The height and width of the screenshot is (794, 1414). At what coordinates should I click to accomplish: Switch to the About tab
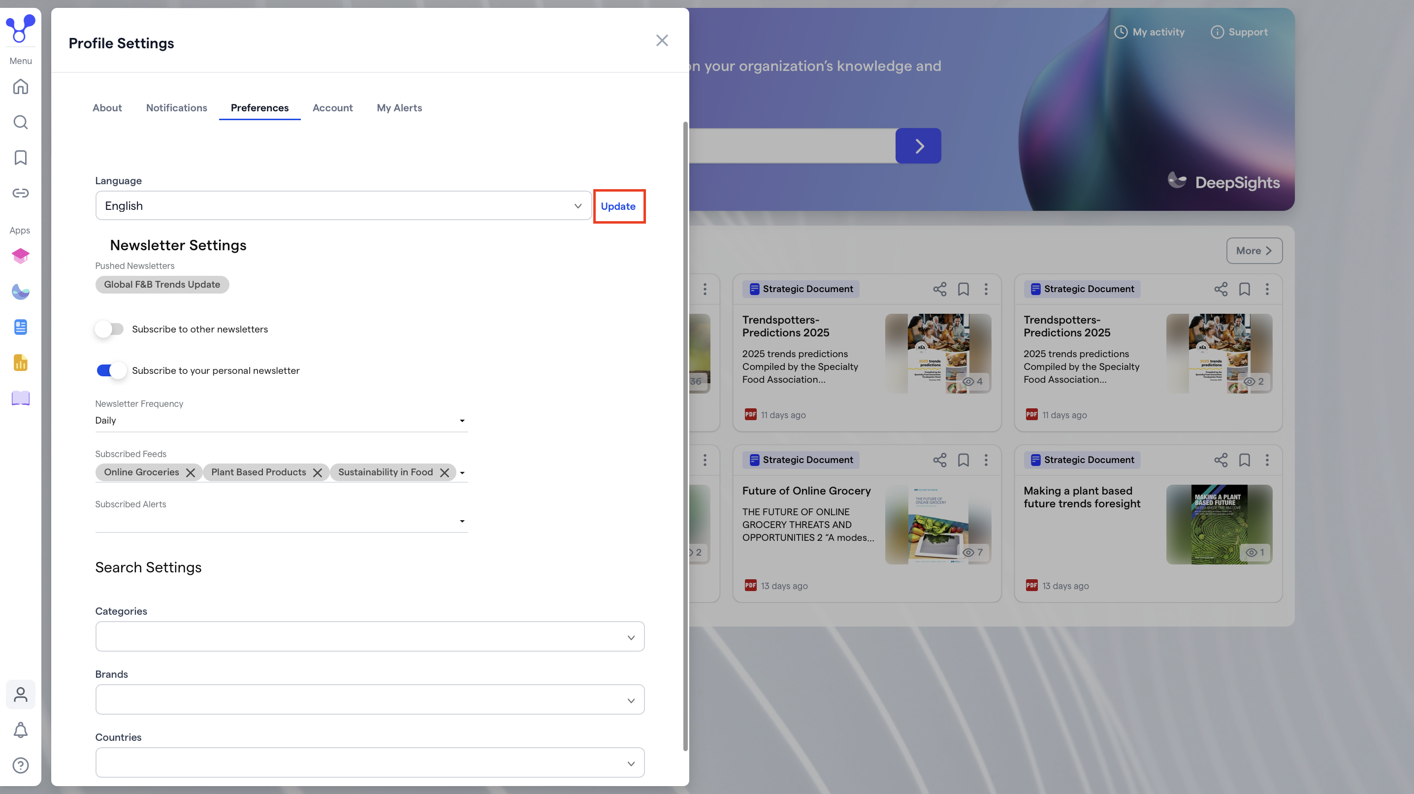[107, 108]
